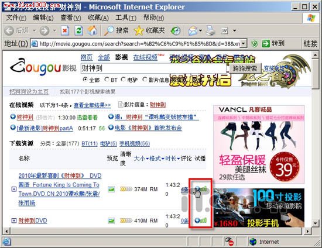Click the trial-play icon in 374M RM row

pyautogui.click(x=200, y=189)
